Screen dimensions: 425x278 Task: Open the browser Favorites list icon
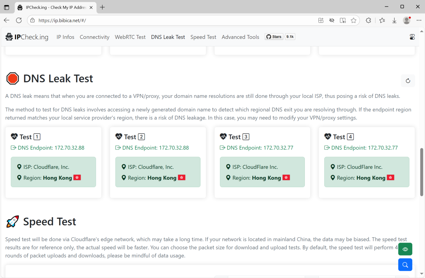point(382,20)
